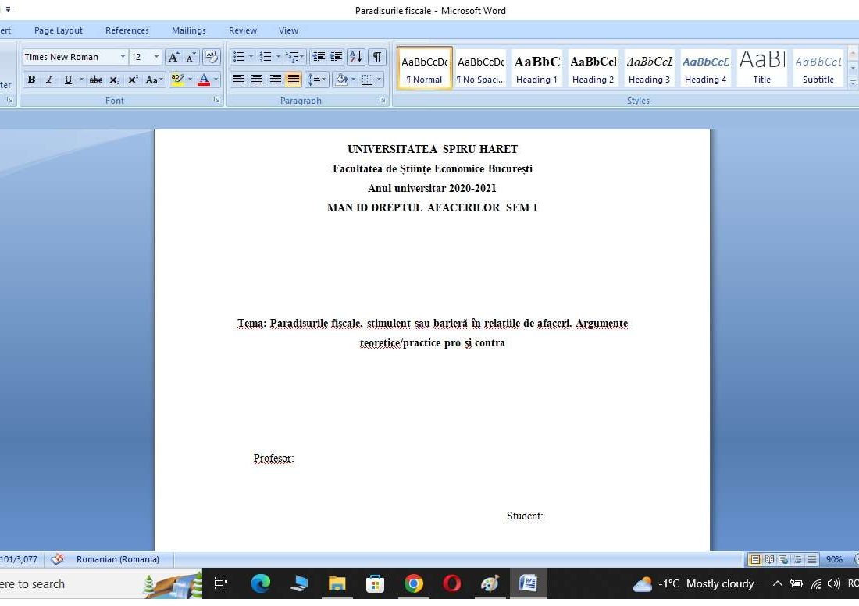This screenshot has height=606, width=859.
Task: Expand the line spacing dropdown
Action: 324,80
